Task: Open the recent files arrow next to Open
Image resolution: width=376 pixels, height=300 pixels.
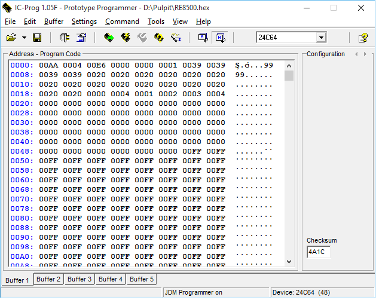Action: (24, 38)
